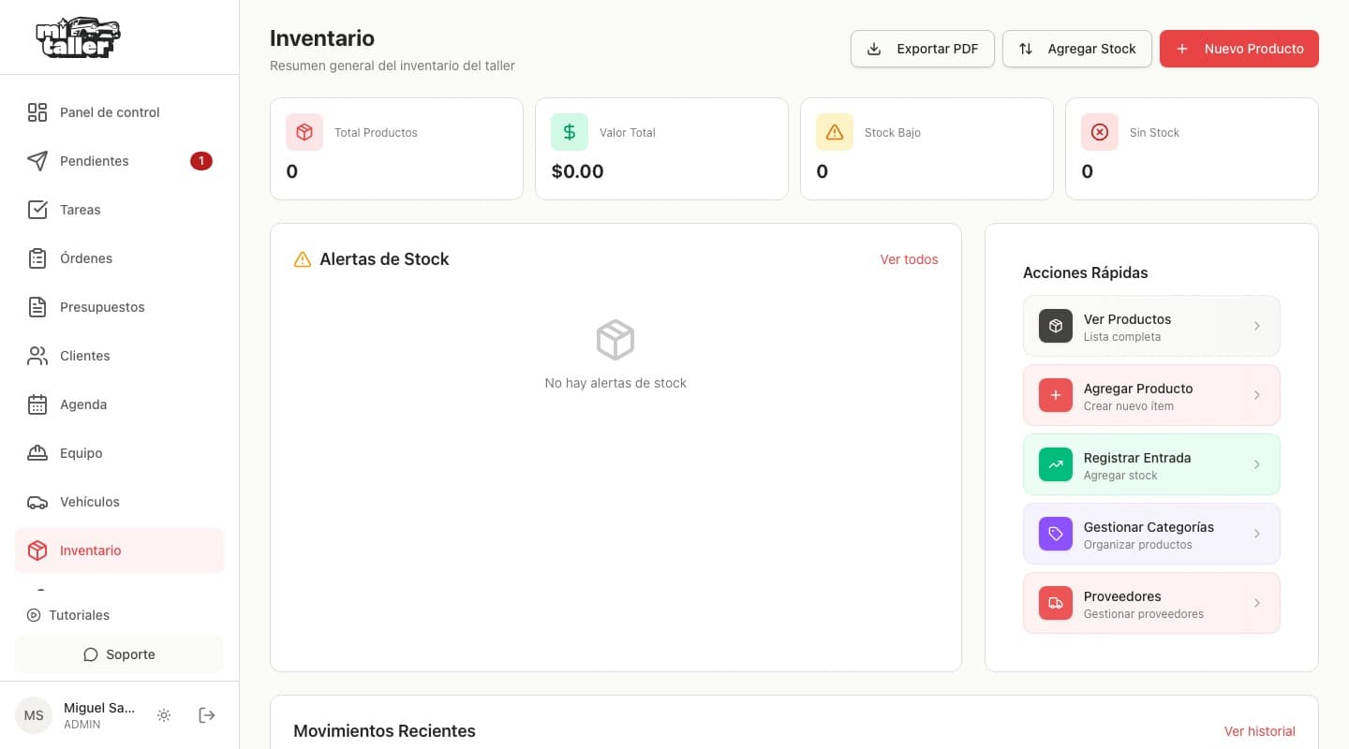Click the MS user avatar
Image resolution: width=1349 pixels, height=749 pixels.
coord(34,715)
